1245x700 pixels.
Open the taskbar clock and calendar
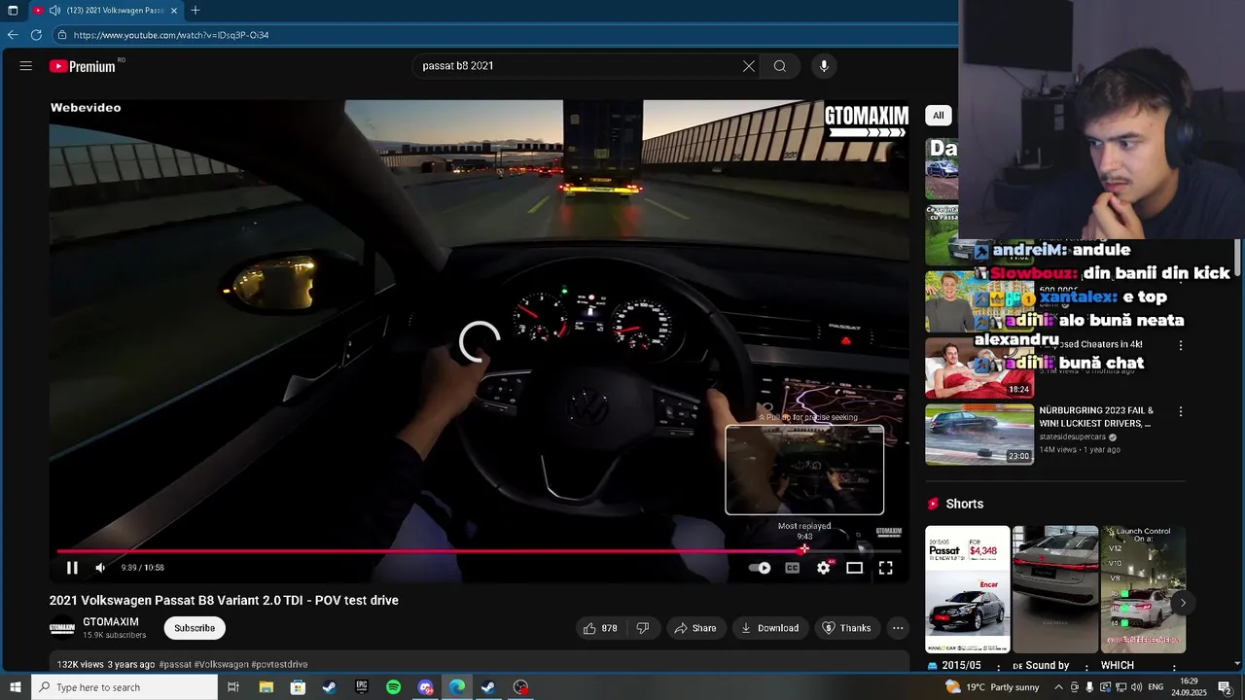coord(1189,687)
